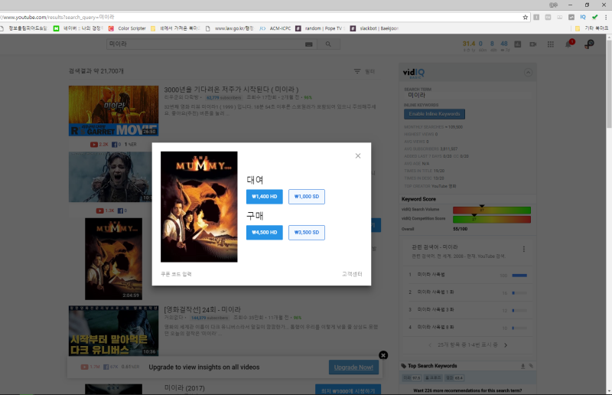Open the 2:04:59 Mummy movie thumbnail
Screen dimensions: 612x395
(x=113, y=259)
